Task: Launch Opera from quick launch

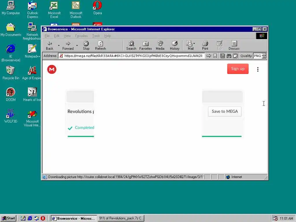Action: (x=43, y=219)
